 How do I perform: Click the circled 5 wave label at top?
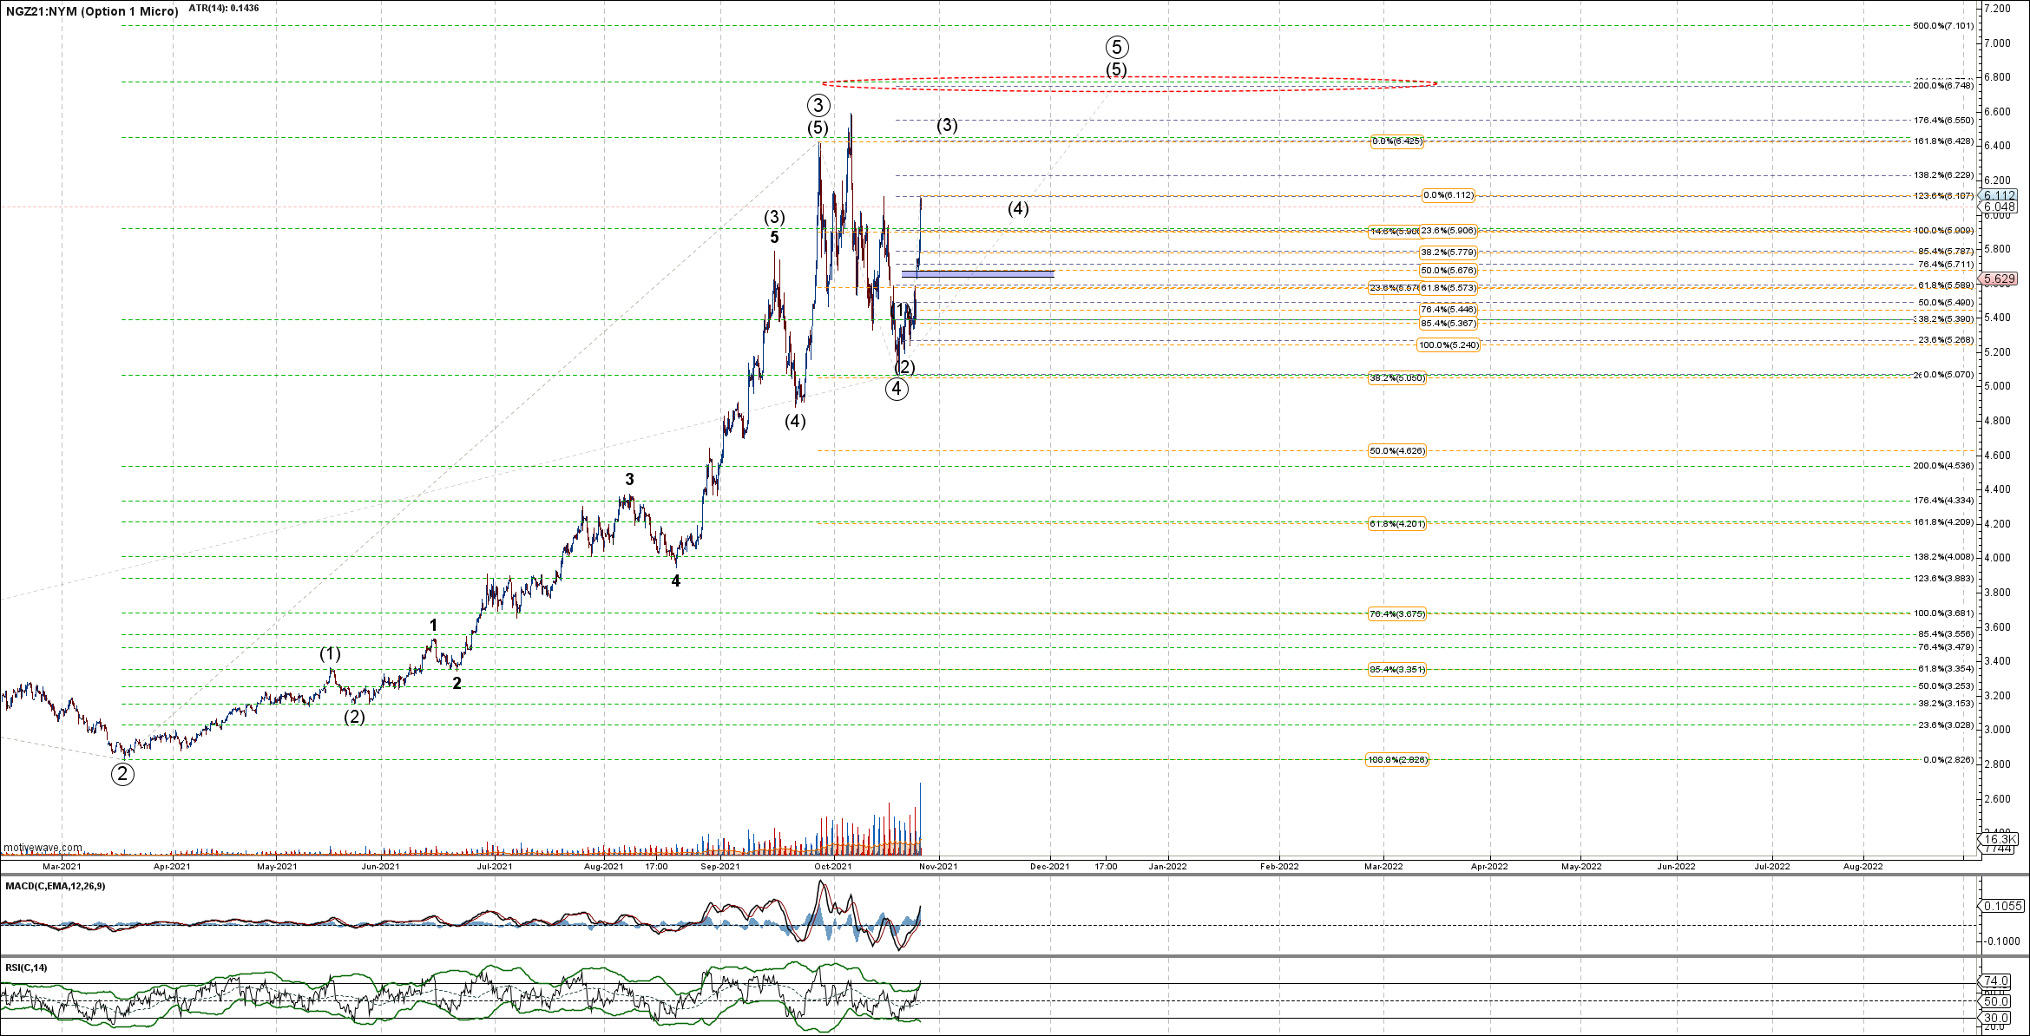1117,47
